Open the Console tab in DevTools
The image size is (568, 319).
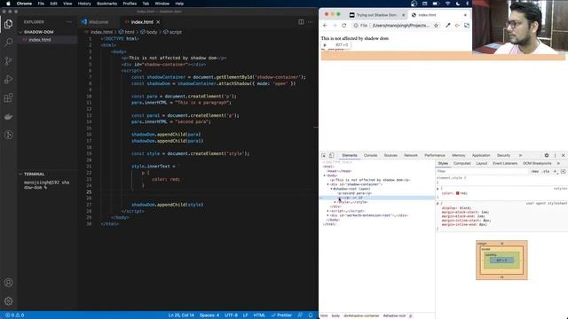pyautogui.click(x=370, y=155)
